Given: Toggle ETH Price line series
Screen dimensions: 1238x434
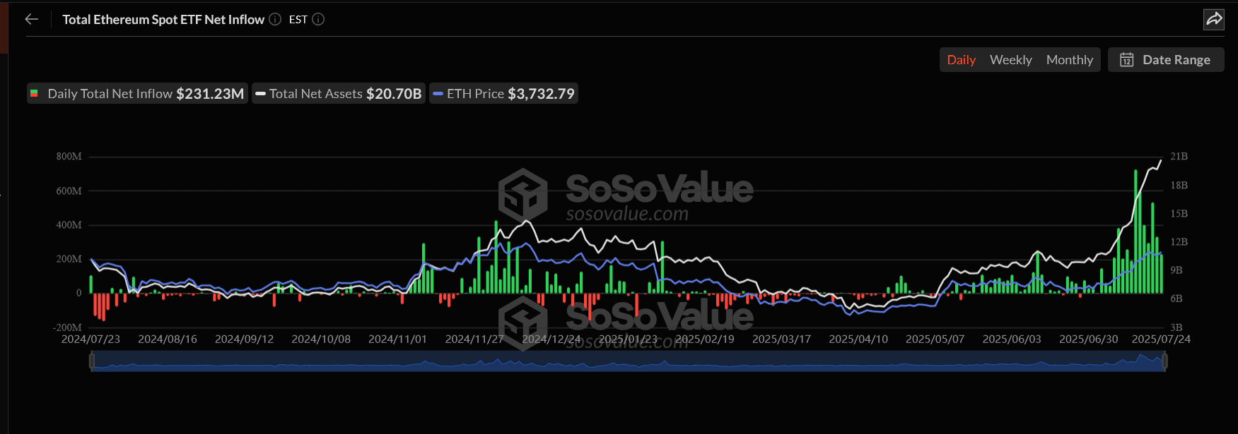Looking at the screenshot, I should [503, 94].
